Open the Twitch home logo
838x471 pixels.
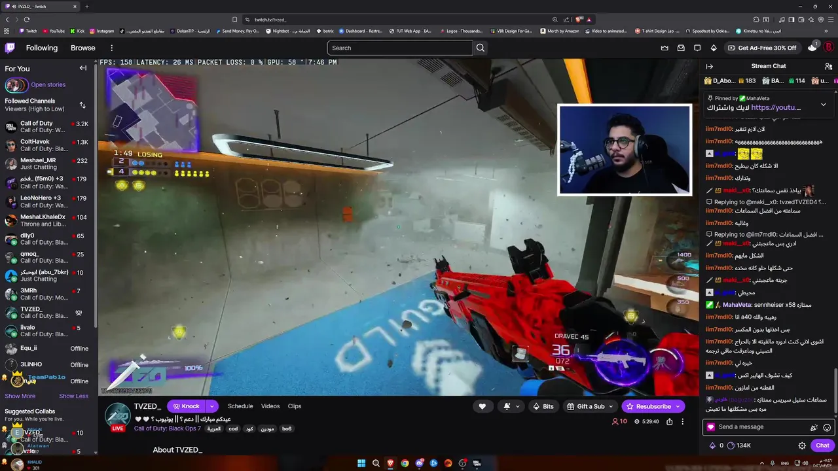click(10, 48)
